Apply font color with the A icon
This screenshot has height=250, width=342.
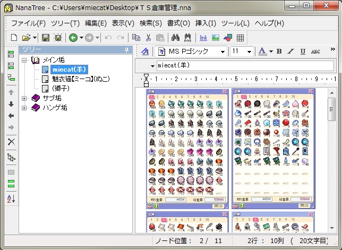click(262, 51)
